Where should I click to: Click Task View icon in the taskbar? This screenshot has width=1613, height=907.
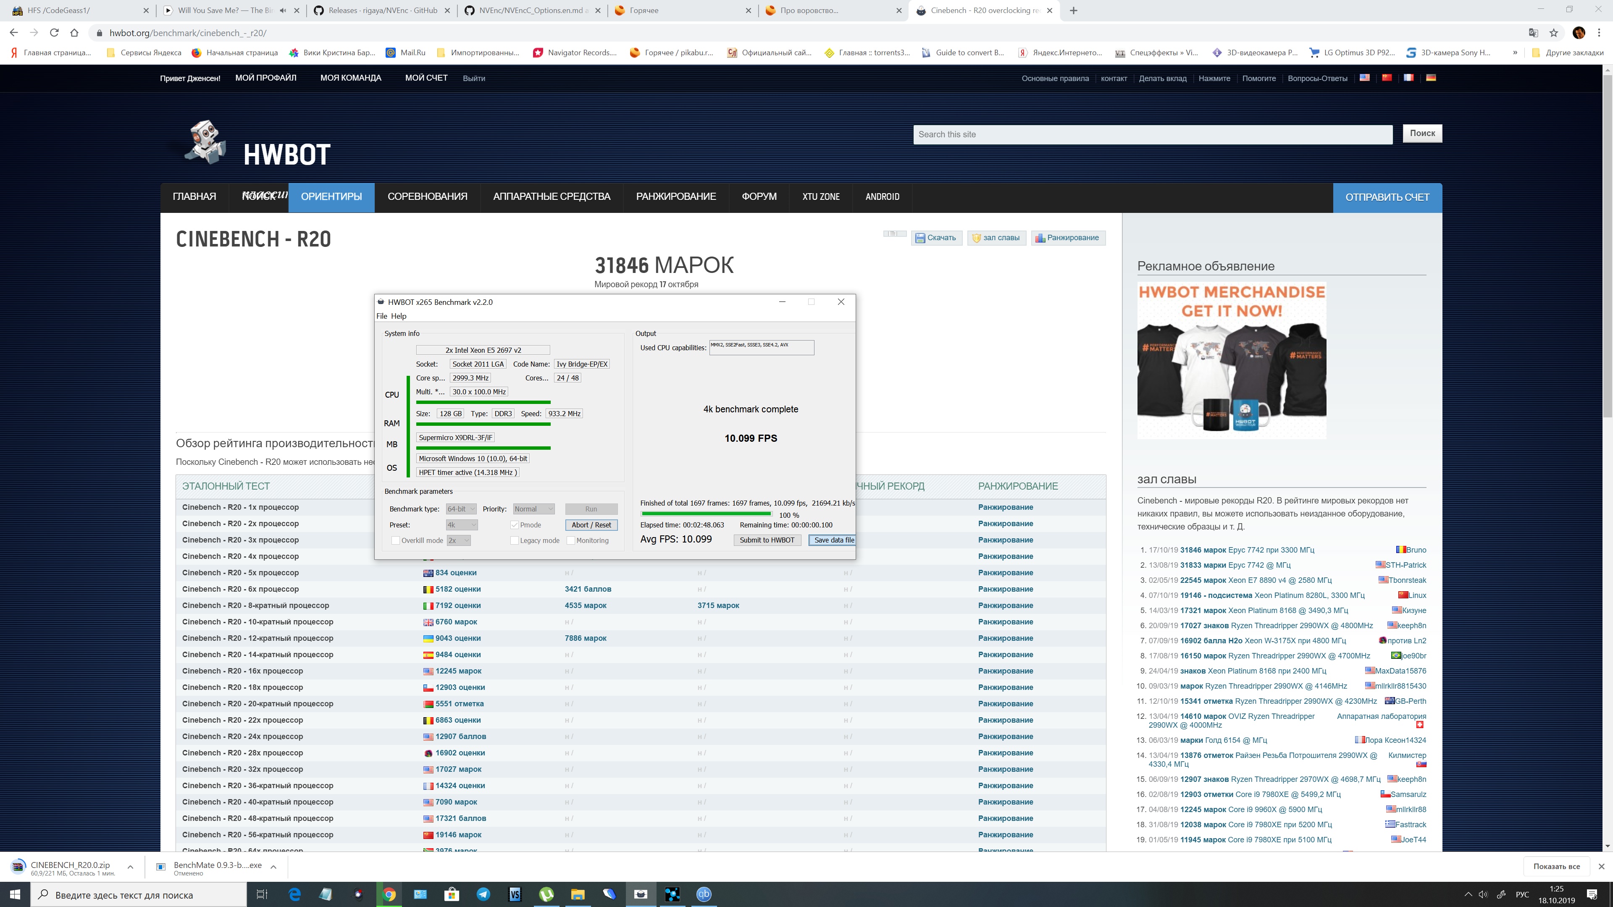[263, 894]
